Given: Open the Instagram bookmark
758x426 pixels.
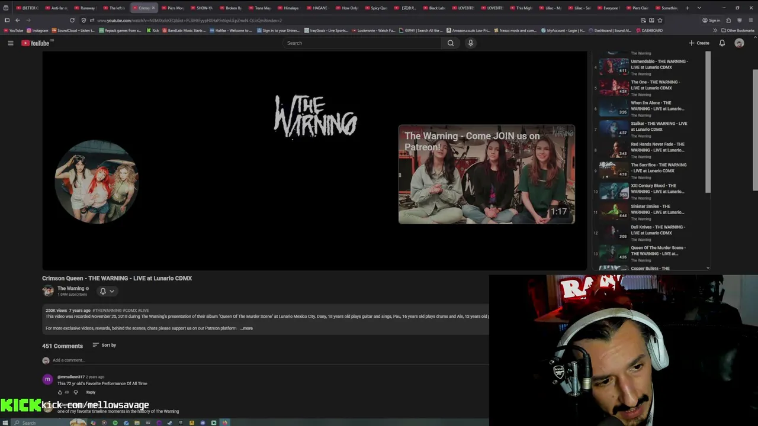Looking at the screenshot, I should point(37,30).
